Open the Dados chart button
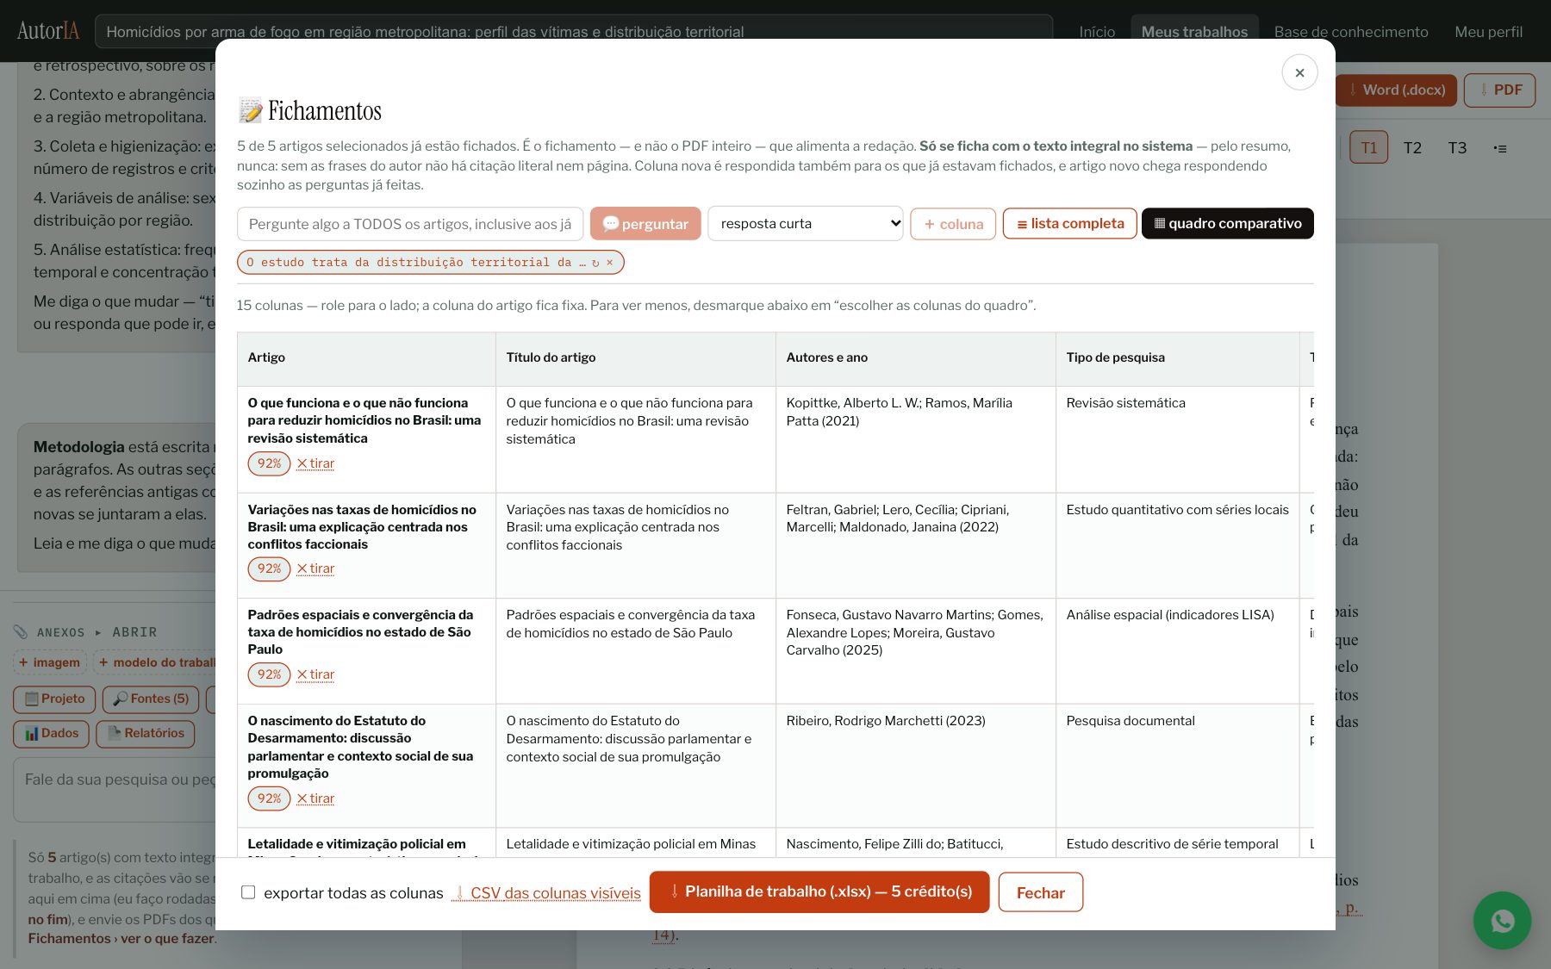The height and width of the screenshot is (969, 1551). tap(52, 734)
